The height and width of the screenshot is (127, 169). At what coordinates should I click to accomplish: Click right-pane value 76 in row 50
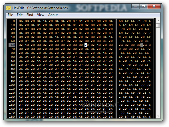[123, 41]
